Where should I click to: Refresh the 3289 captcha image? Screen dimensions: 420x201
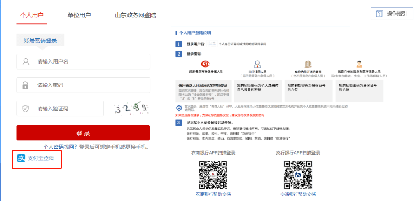coord(131,108)
